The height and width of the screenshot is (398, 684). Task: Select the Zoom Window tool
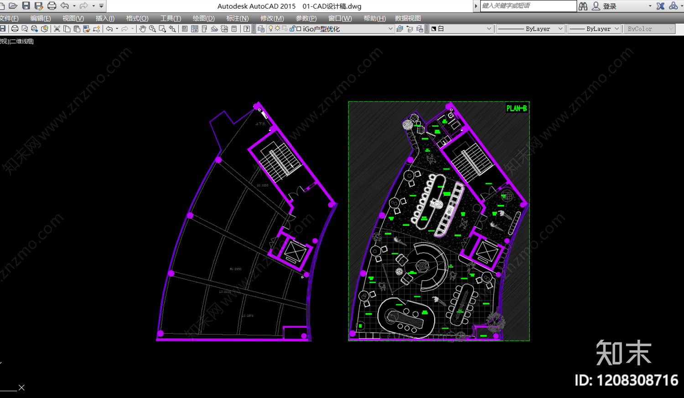point(162,29)
